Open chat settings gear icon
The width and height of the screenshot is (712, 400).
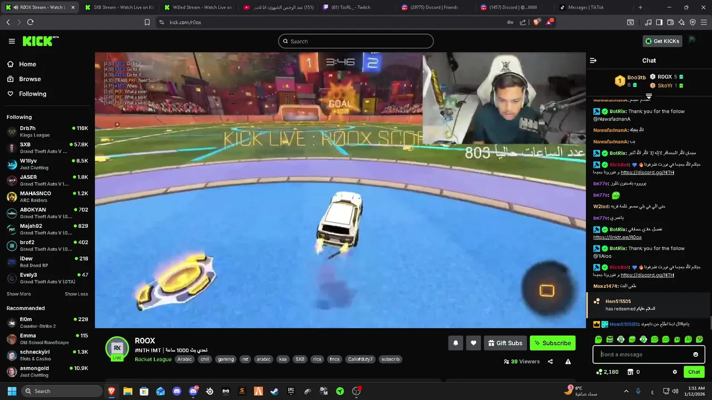point(675,372)
